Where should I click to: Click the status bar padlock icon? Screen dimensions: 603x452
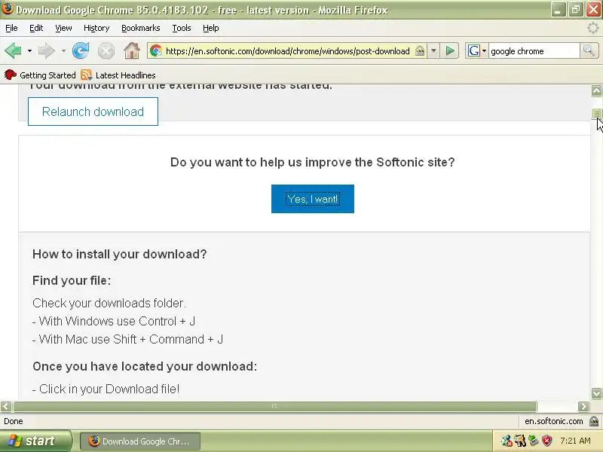pos(594,421)
